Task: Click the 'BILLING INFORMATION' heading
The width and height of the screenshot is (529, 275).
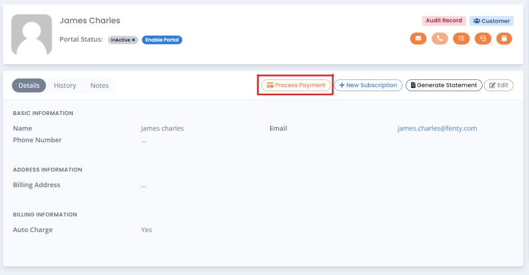Action: [45, 215]
